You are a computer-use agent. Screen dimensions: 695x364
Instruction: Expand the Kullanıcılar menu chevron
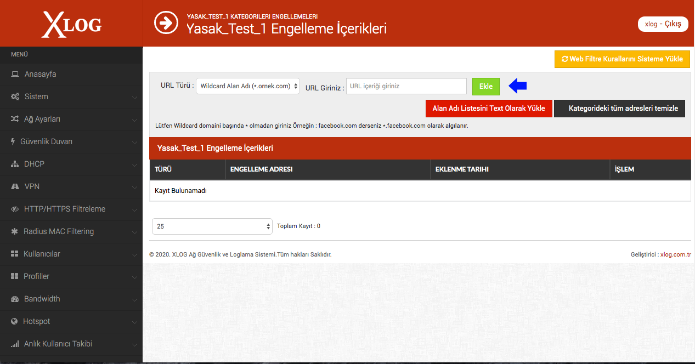[134, 255]
